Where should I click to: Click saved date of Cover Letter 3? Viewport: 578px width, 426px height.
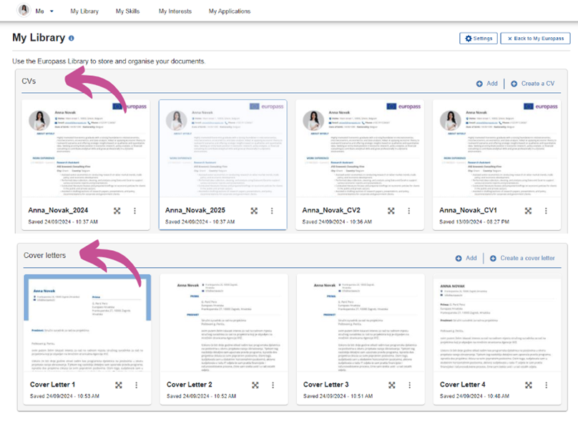pyautogui.click(x=338, y=396)
